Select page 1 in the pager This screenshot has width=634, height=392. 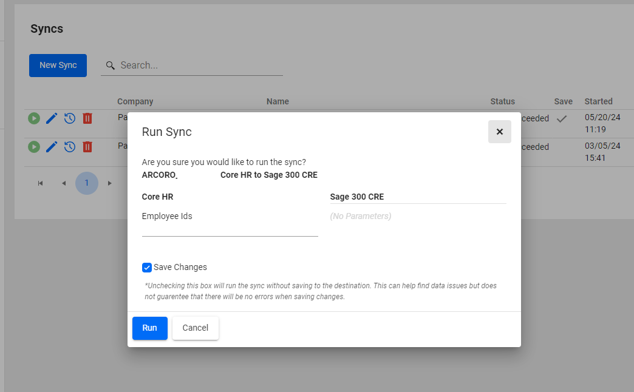86,183
